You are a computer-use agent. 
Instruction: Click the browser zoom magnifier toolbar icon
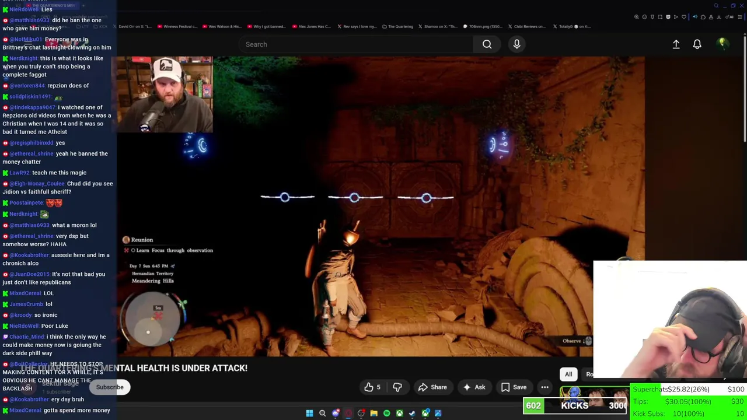tap(636, 17)
